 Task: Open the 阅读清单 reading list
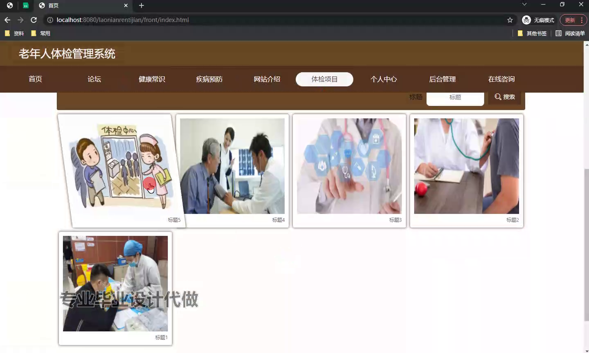[x=570, y=34]
